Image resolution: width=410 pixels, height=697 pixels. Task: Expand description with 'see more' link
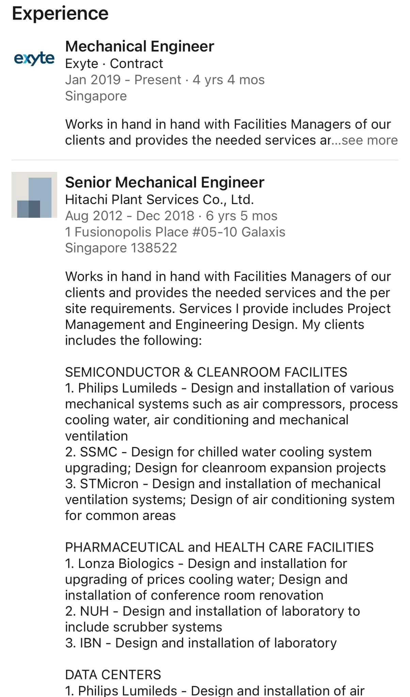[x=370, y=140]
